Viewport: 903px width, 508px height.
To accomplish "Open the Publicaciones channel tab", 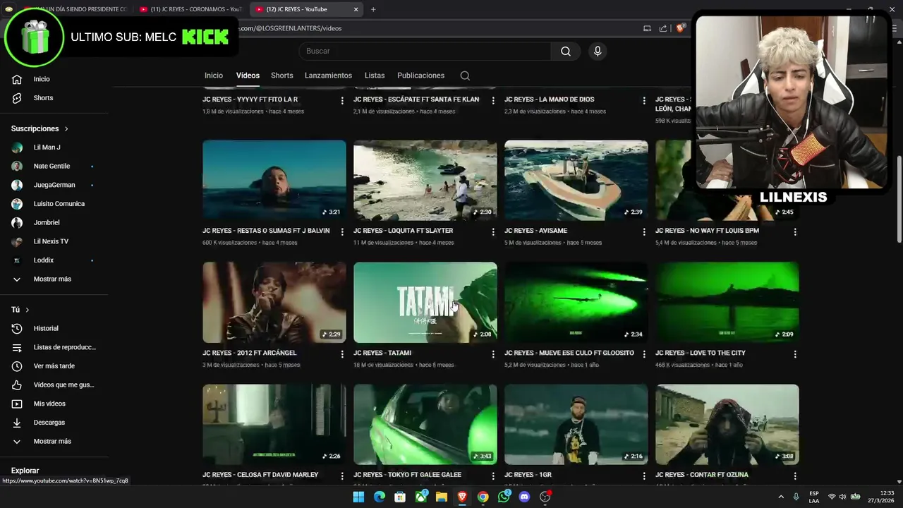I will tap(420, 75).
